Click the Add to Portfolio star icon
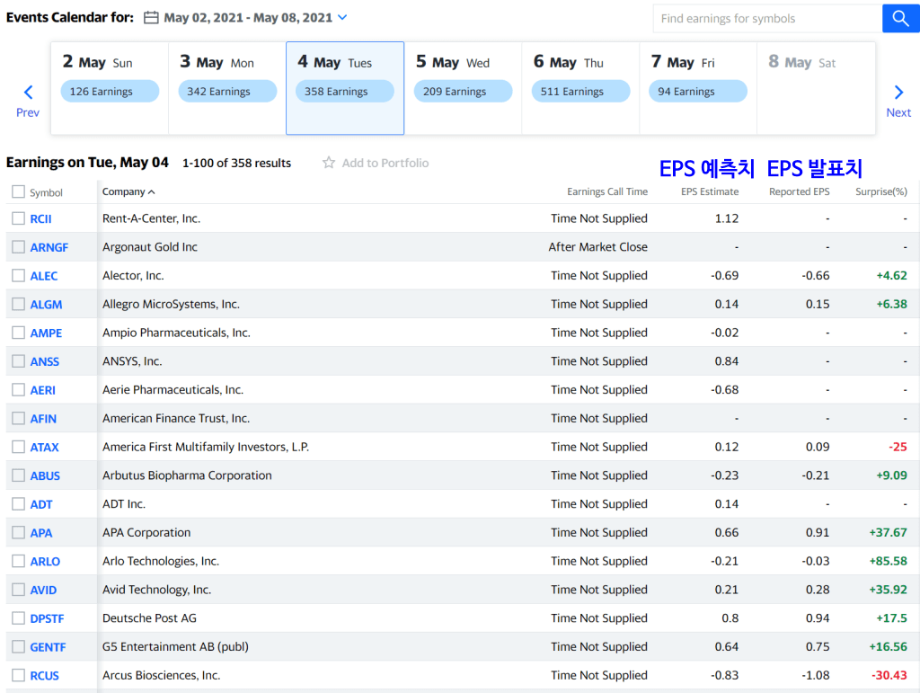 point(329,163)
